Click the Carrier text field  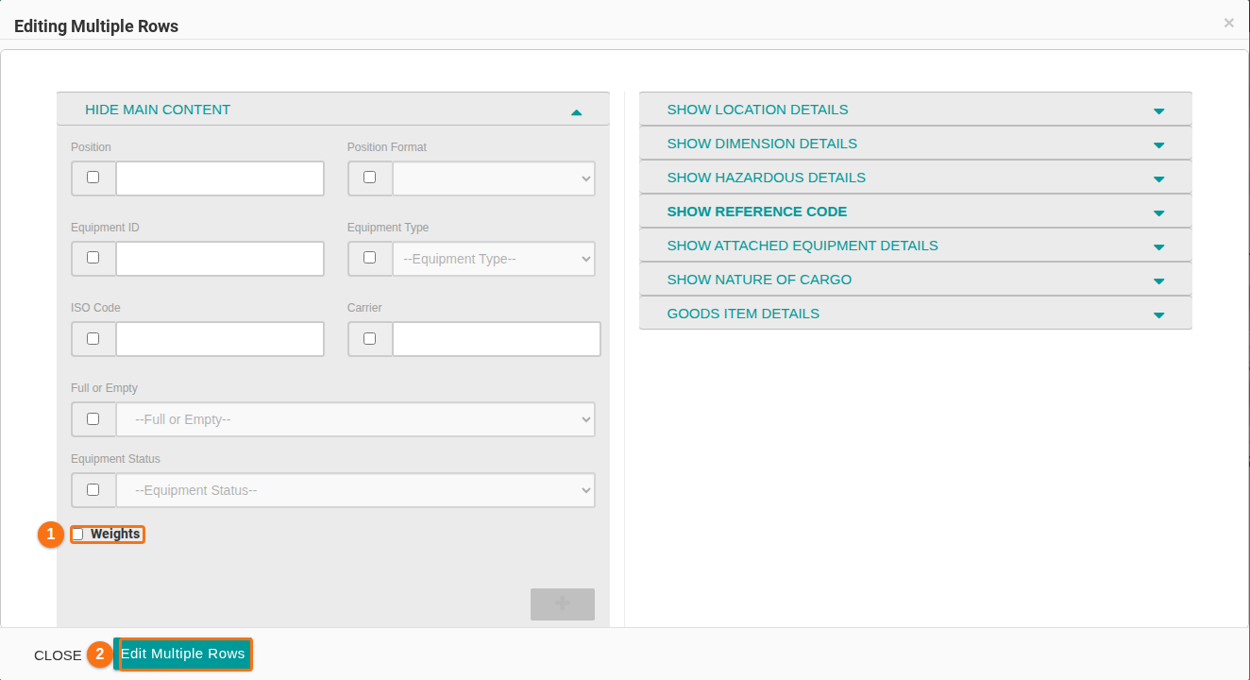(497, 339)
